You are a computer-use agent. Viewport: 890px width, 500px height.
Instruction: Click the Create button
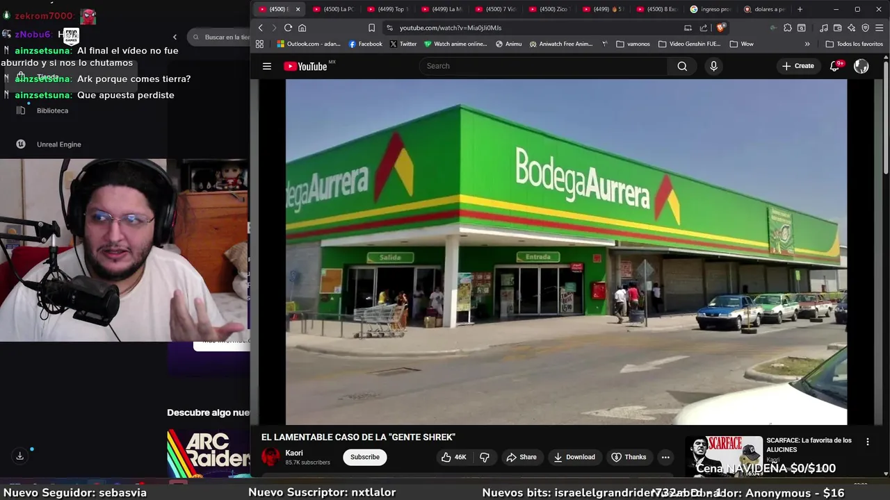[x=798, y=66]
